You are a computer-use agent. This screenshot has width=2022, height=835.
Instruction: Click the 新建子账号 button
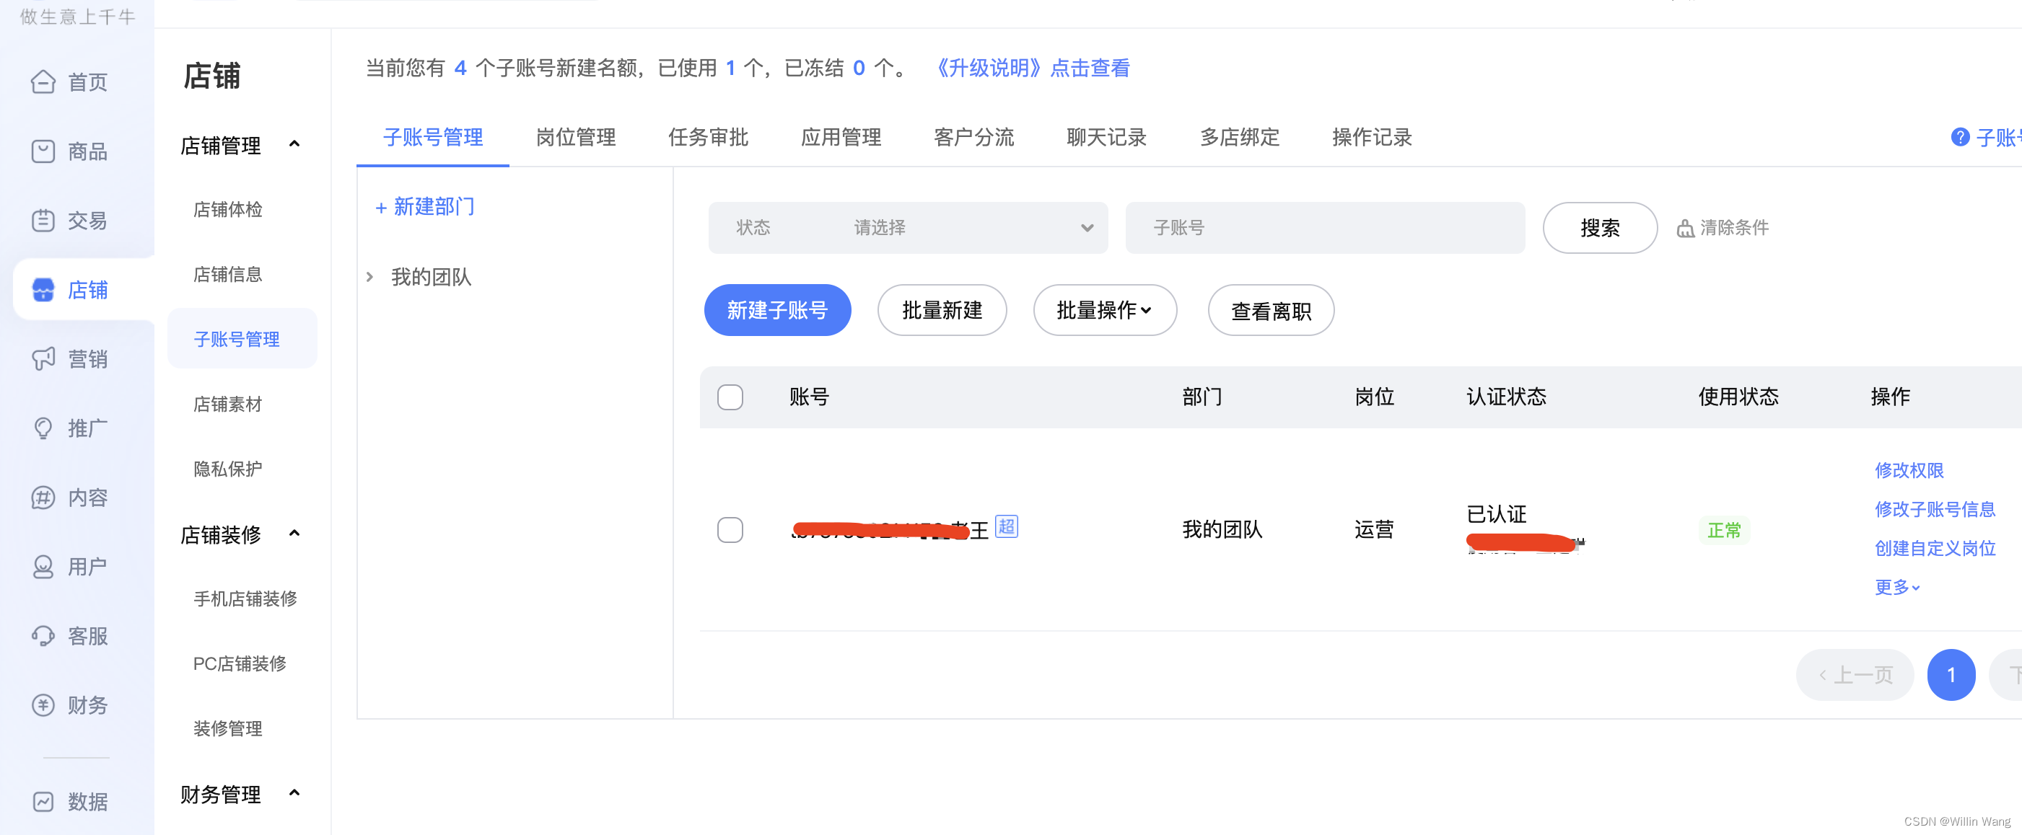coord(777,309)
